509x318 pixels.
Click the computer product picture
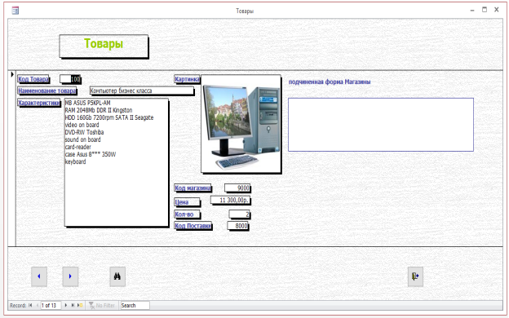tap(241, 124)
